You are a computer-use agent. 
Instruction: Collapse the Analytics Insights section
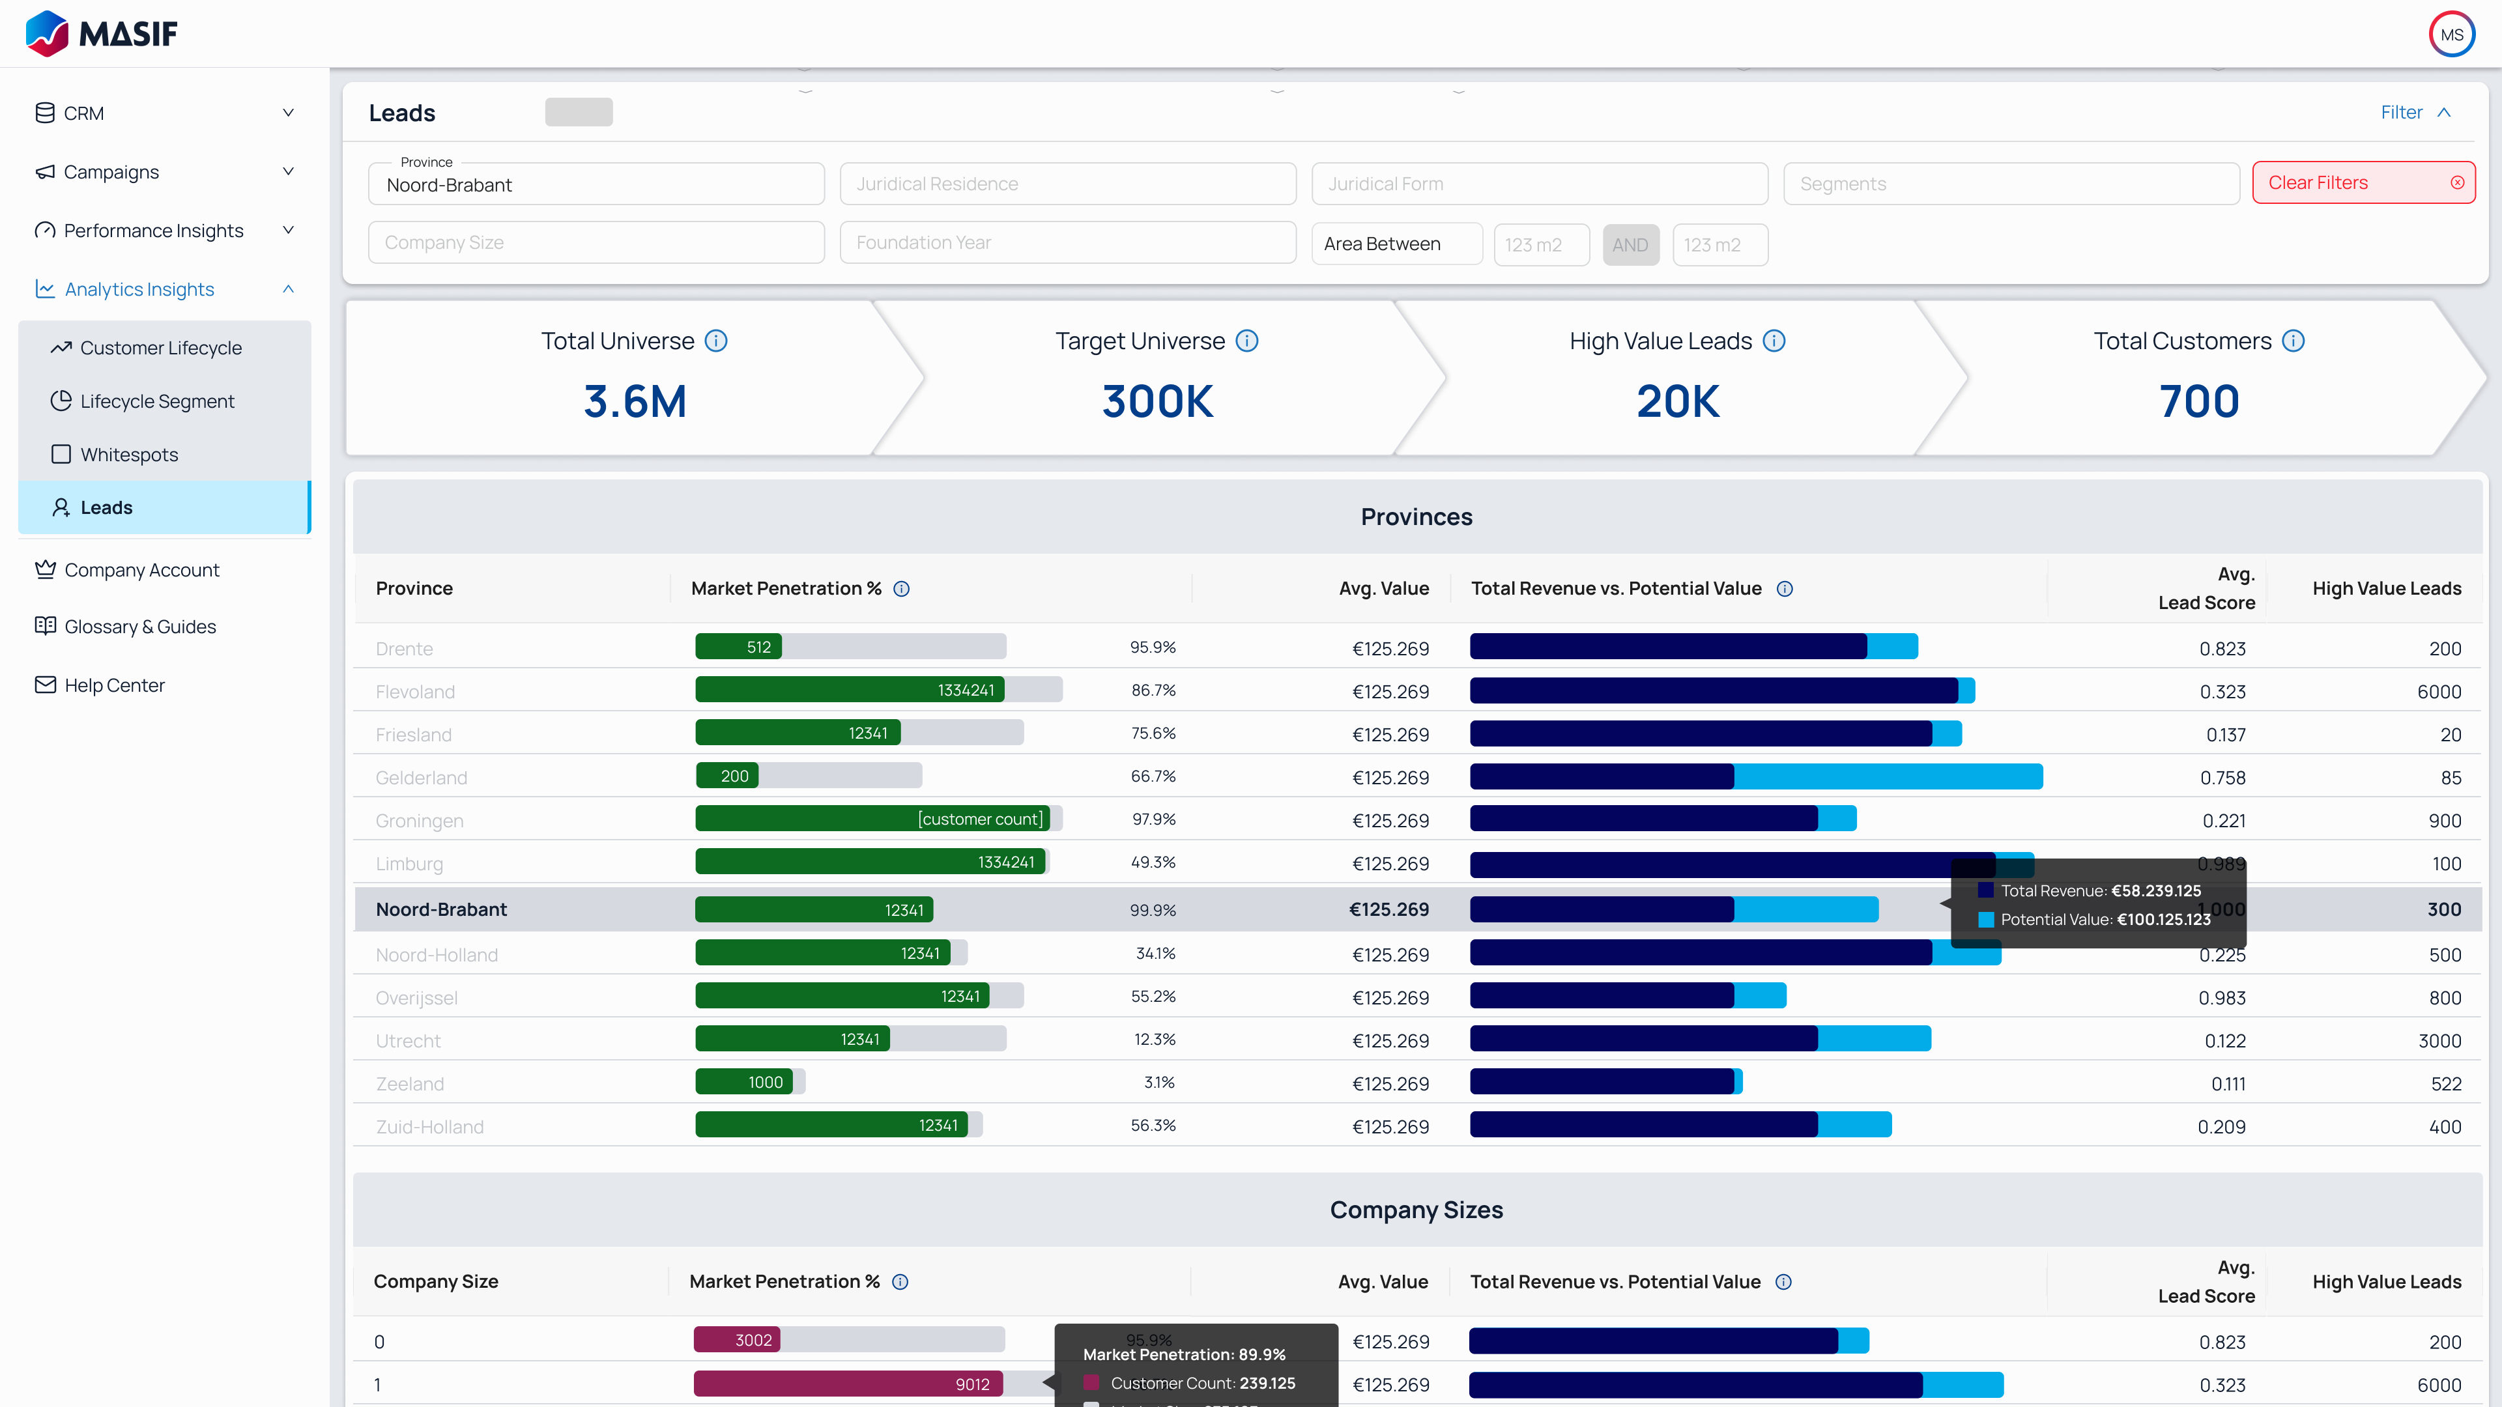tap(287, 289)
